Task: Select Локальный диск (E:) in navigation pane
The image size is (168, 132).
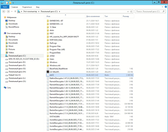Action: coord(17,62)
